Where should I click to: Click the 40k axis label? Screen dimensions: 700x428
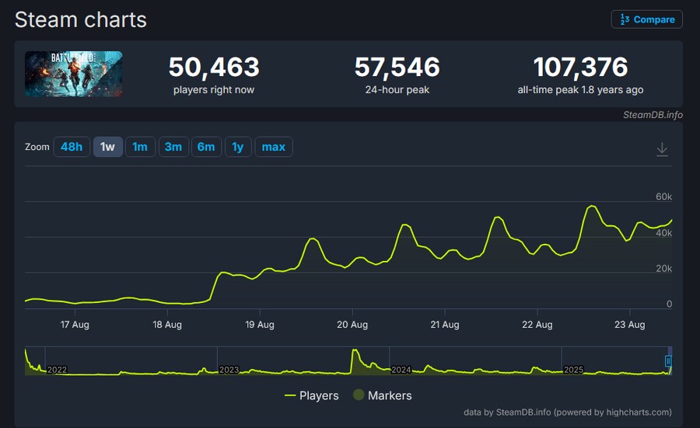[x=664, y=233]
